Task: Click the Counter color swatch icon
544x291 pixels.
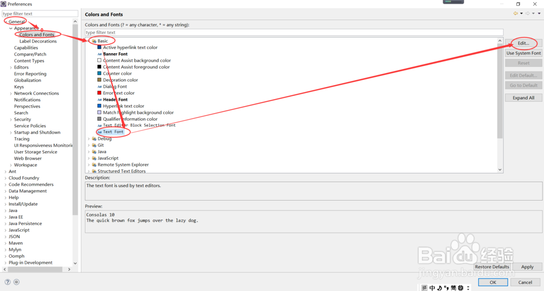Action: [99, 73]
